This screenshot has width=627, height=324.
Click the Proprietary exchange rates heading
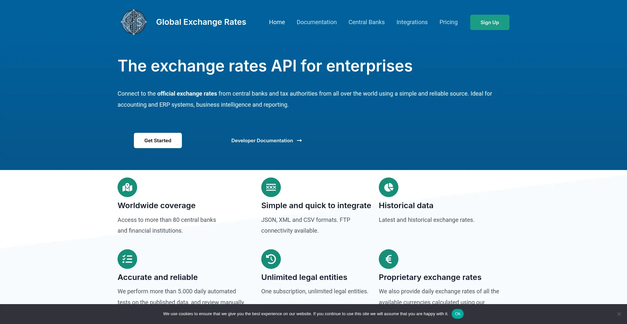(x=430, y=277)
